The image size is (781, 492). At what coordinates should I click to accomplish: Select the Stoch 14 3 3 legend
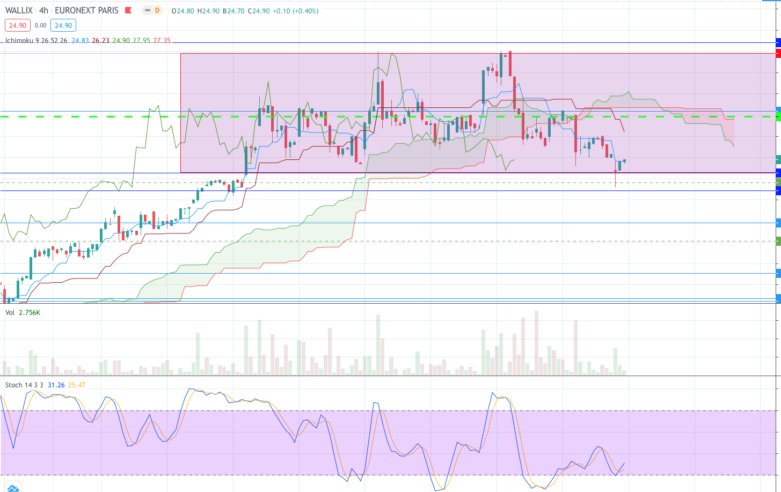click(x=24, y=385)
